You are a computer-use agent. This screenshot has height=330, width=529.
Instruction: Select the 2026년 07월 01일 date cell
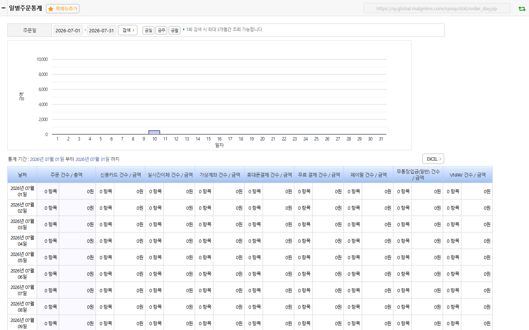(22, 191)
